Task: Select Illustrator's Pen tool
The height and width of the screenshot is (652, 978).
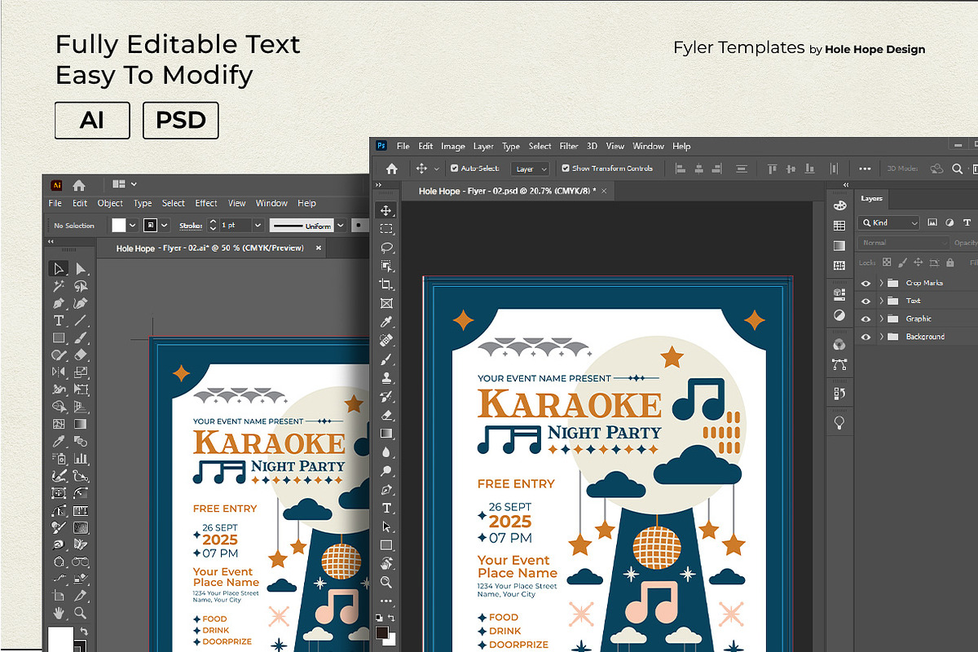Action: click(x=59, y=303)
